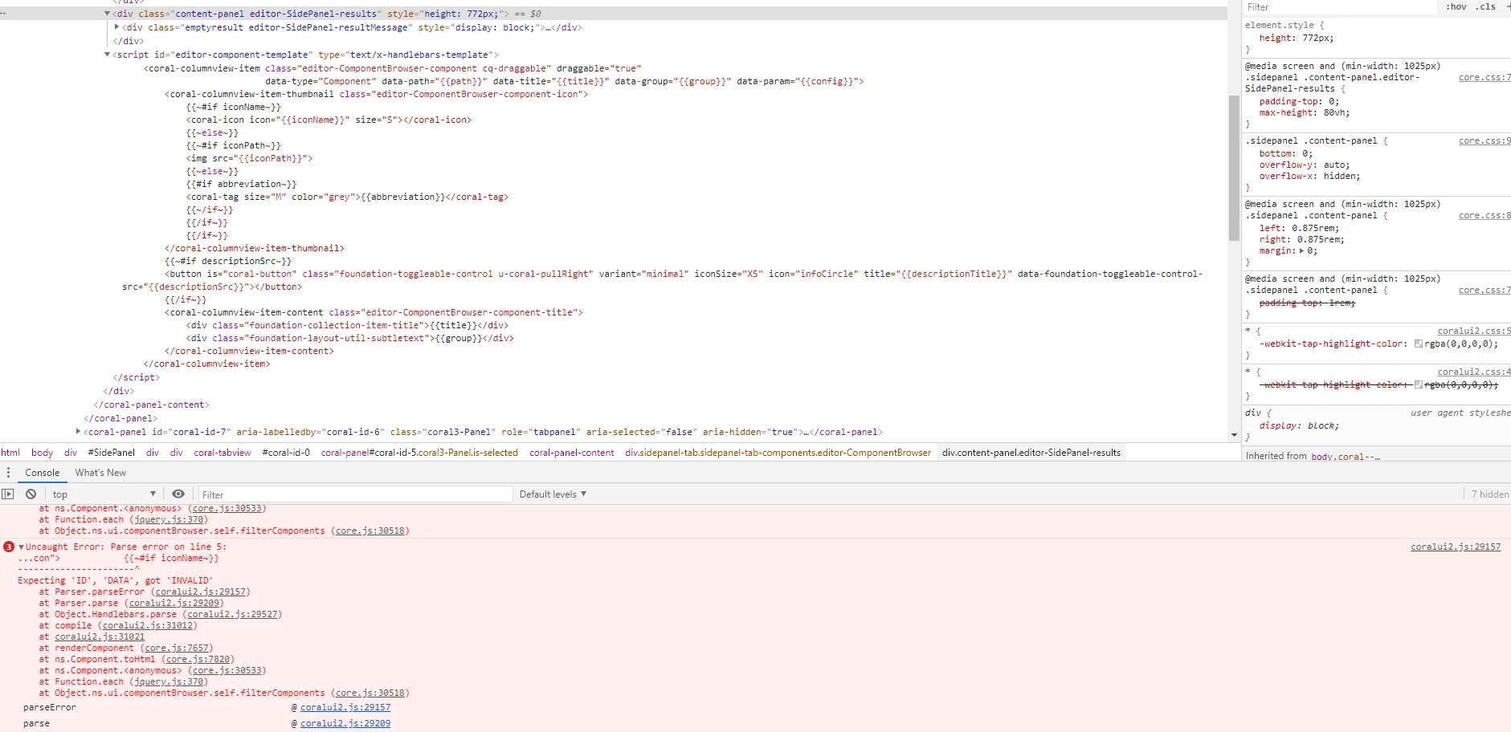Select div.sidepanel-tab components breadcrumb
Screen dimensions: 1511x732
pos(778,453)
